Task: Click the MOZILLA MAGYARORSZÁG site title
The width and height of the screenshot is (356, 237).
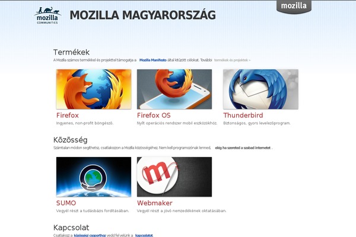Action: tap(142, 15)
